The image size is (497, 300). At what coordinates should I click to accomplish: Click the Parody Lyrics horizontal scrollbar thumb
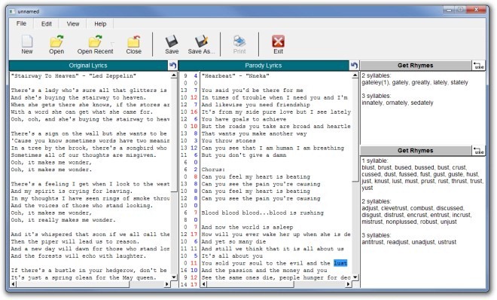click(x=251, y=284)
